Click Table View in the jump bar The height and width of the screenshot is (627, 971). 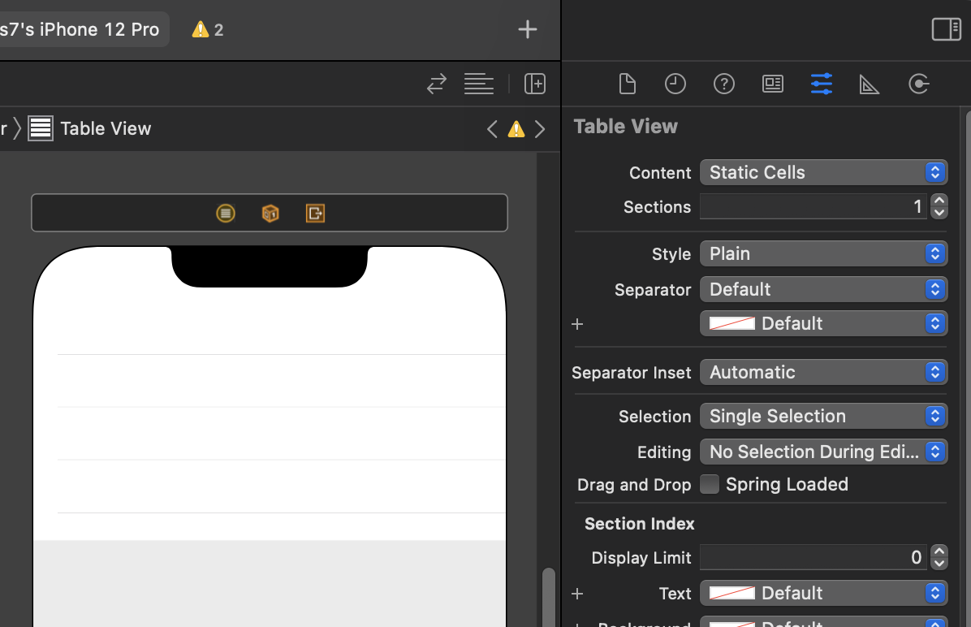click(x=106, y=129)
